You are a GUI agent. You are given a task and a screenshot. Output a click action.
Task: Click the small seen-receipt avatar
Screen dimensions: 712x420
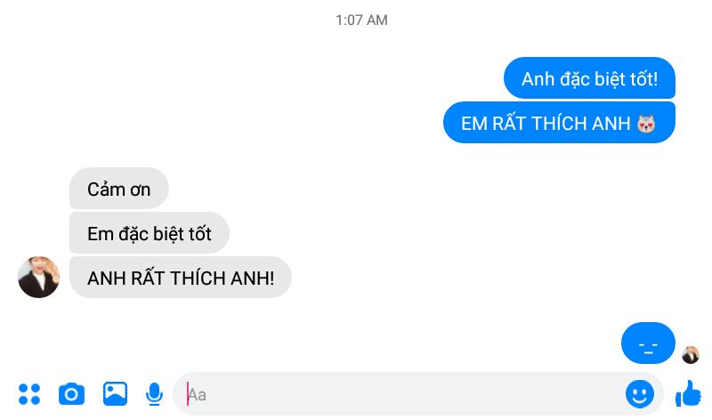[x=691, y=355]
